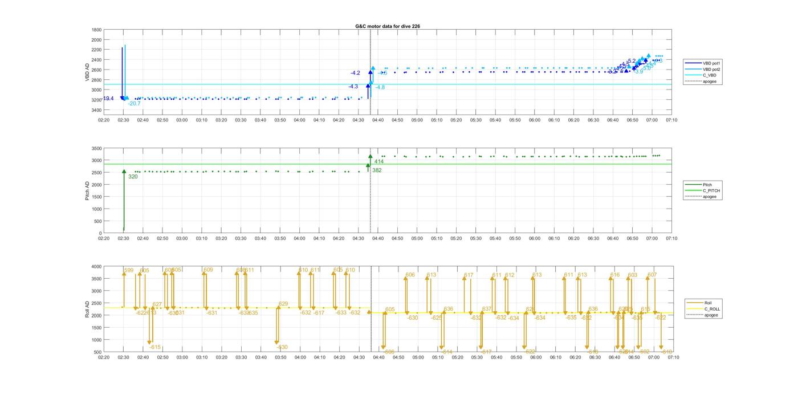
Task: Click the "627" roll move label
Action: tap(157, 304)
